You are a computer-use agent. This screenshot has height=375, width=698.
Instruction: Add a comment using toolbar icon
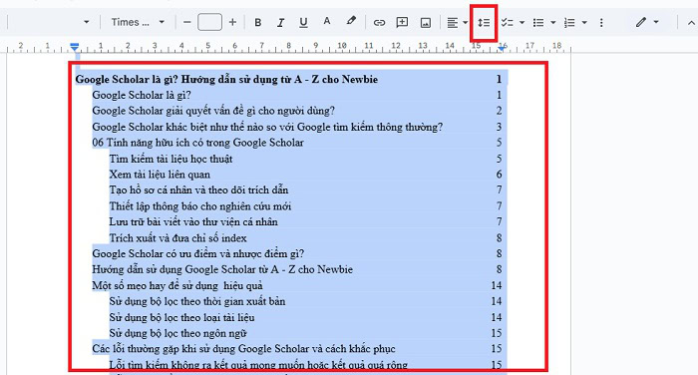(x=402, y=22)
